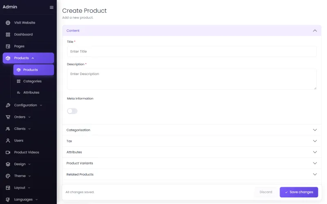Click the Categories grid icon
Viewport: 327px width, 204px height.
tap(18, 81)
